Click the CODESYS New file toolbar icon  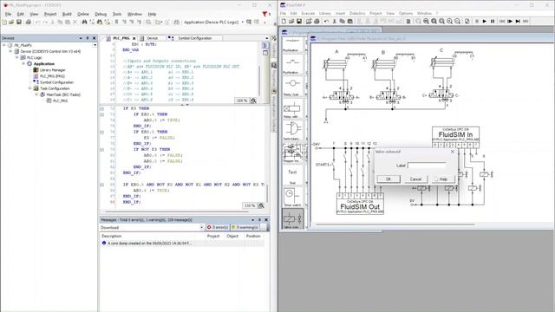coord(4,23)
